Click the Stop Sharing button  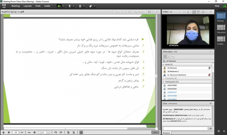click(139, 12)
